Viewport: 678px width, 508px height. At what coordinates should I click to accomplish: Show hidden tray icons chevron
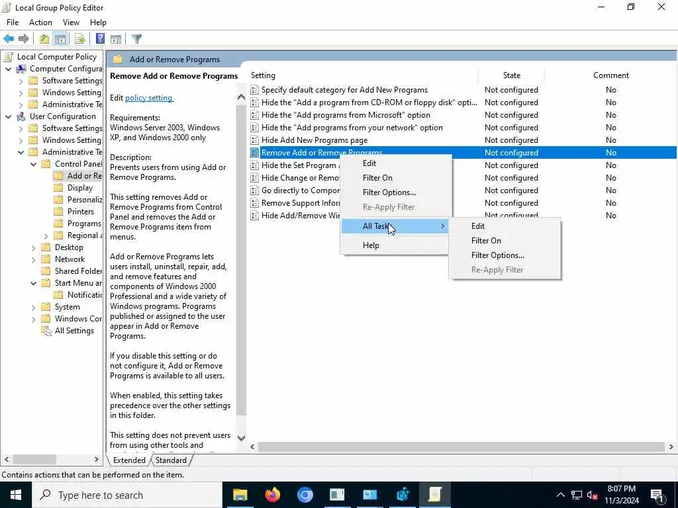(560, 495)
